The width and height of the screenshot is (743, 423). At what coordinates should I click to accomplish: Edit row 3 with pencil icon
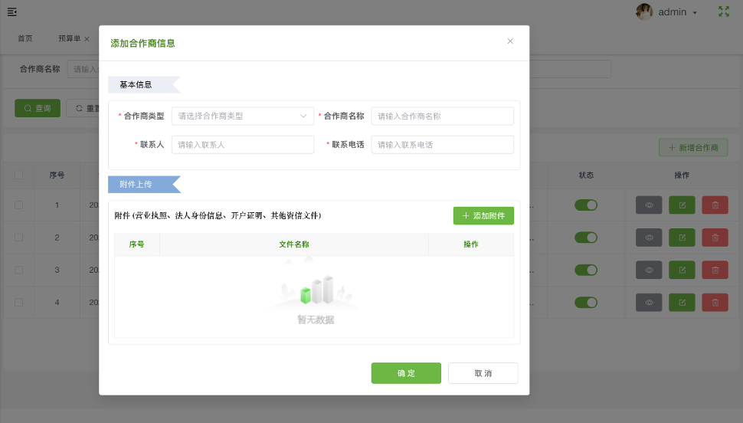[x=682, y=270]
